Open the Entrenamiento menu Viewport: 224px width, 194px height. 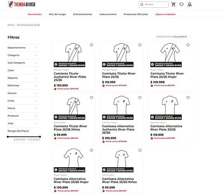click(x=83, y=14)
